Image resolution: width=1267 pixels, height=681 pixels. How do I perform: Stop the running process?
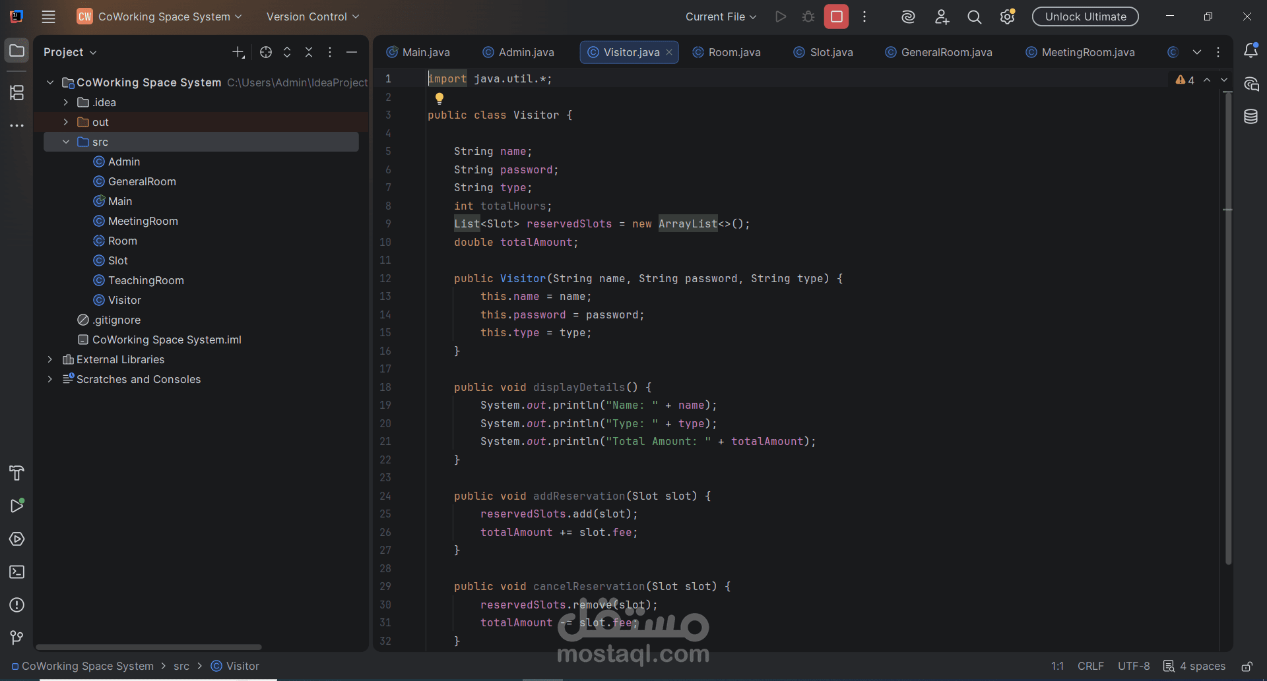[836, 16]
